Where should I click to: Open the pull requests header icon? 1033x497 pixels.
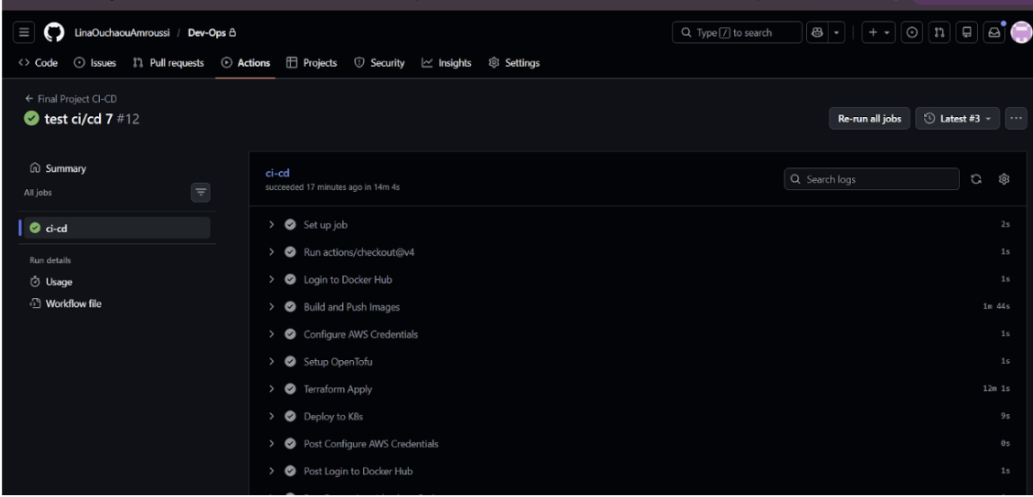click(939, 32)
